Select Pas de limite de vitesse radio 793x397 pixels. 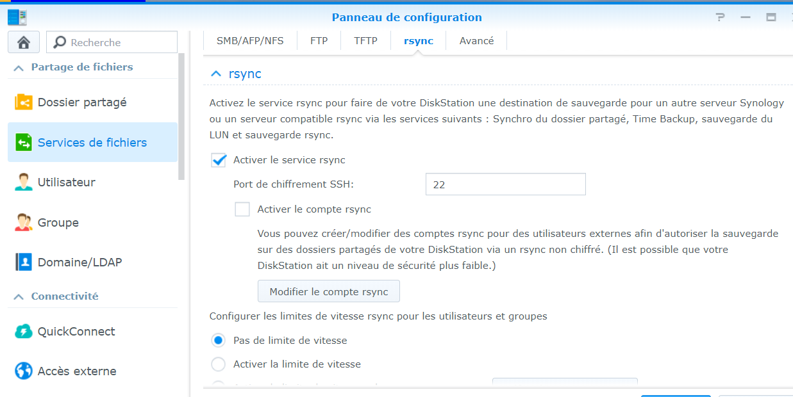219,340
